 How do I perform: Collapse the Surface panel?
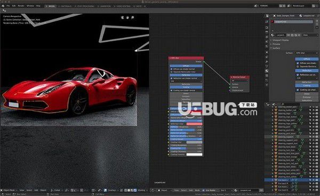276,48
